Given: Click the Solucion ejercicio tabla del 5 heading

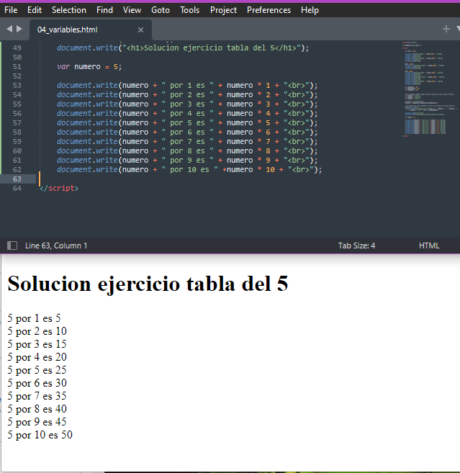Looking at the screenshot, I should point(148,284).
